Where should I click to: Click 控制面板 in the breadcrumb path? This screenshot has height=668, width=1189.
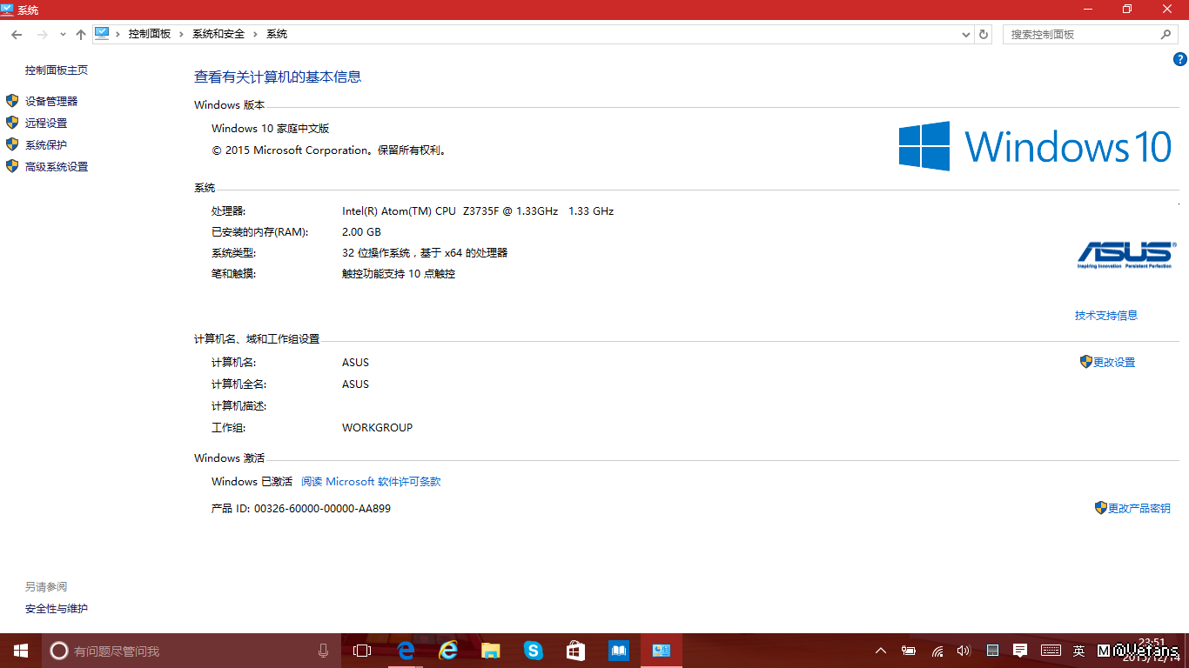[149, 34]
